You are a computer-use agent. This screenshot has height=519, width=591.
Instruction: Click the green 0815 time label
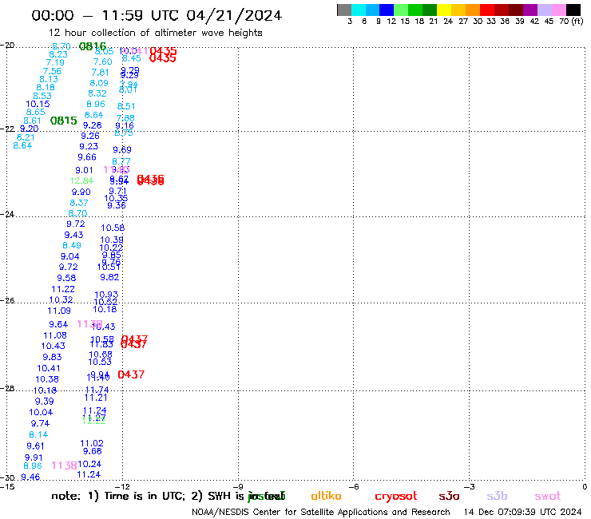(x=64, y=121)
